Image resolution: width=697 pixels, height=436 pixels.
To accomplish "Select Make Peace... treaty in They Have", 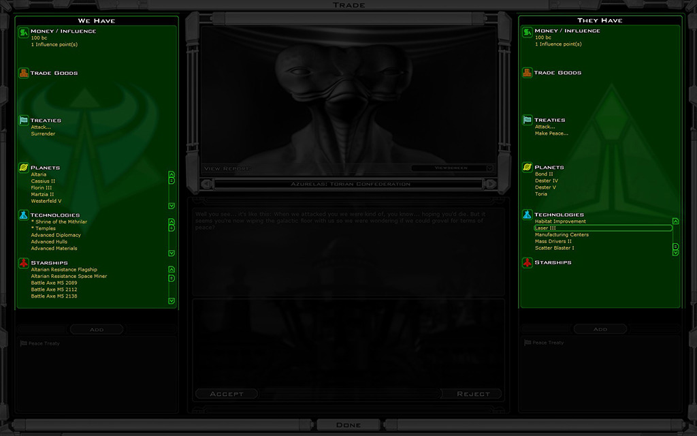I will [551, 133].
